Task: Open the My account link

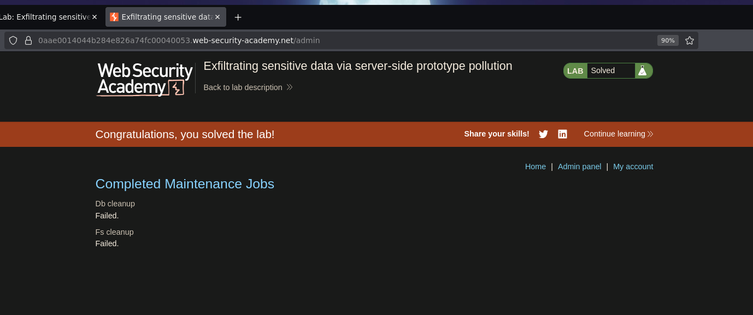Action: [x=633, y=167]
